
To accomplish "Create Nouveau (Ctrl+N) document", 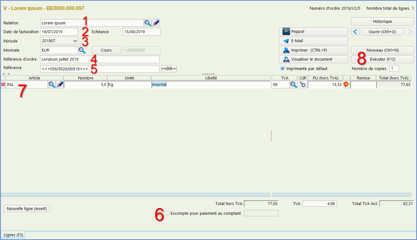I will (x=382, y=50).
